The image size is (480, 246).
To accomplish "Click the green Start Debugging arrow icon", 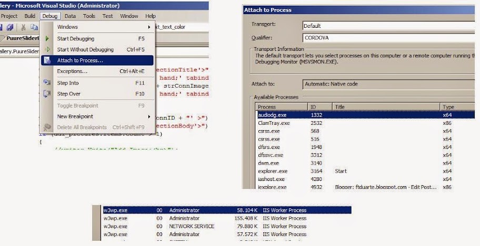I will (47, 39).
